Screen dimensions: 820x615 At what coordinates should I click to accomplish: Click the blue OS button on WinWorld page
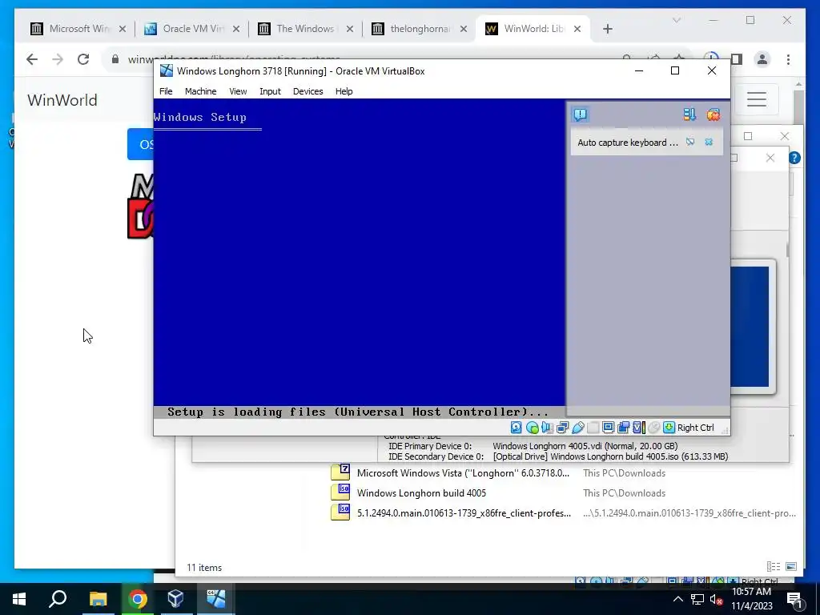pyautogui.click(x=141, y=144)
